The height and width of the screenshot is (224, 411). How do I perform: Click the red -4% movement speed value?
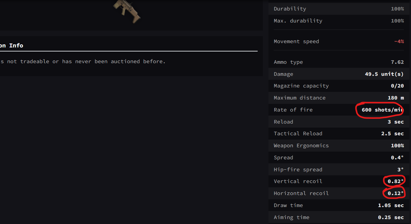click(x=399, y=42)
